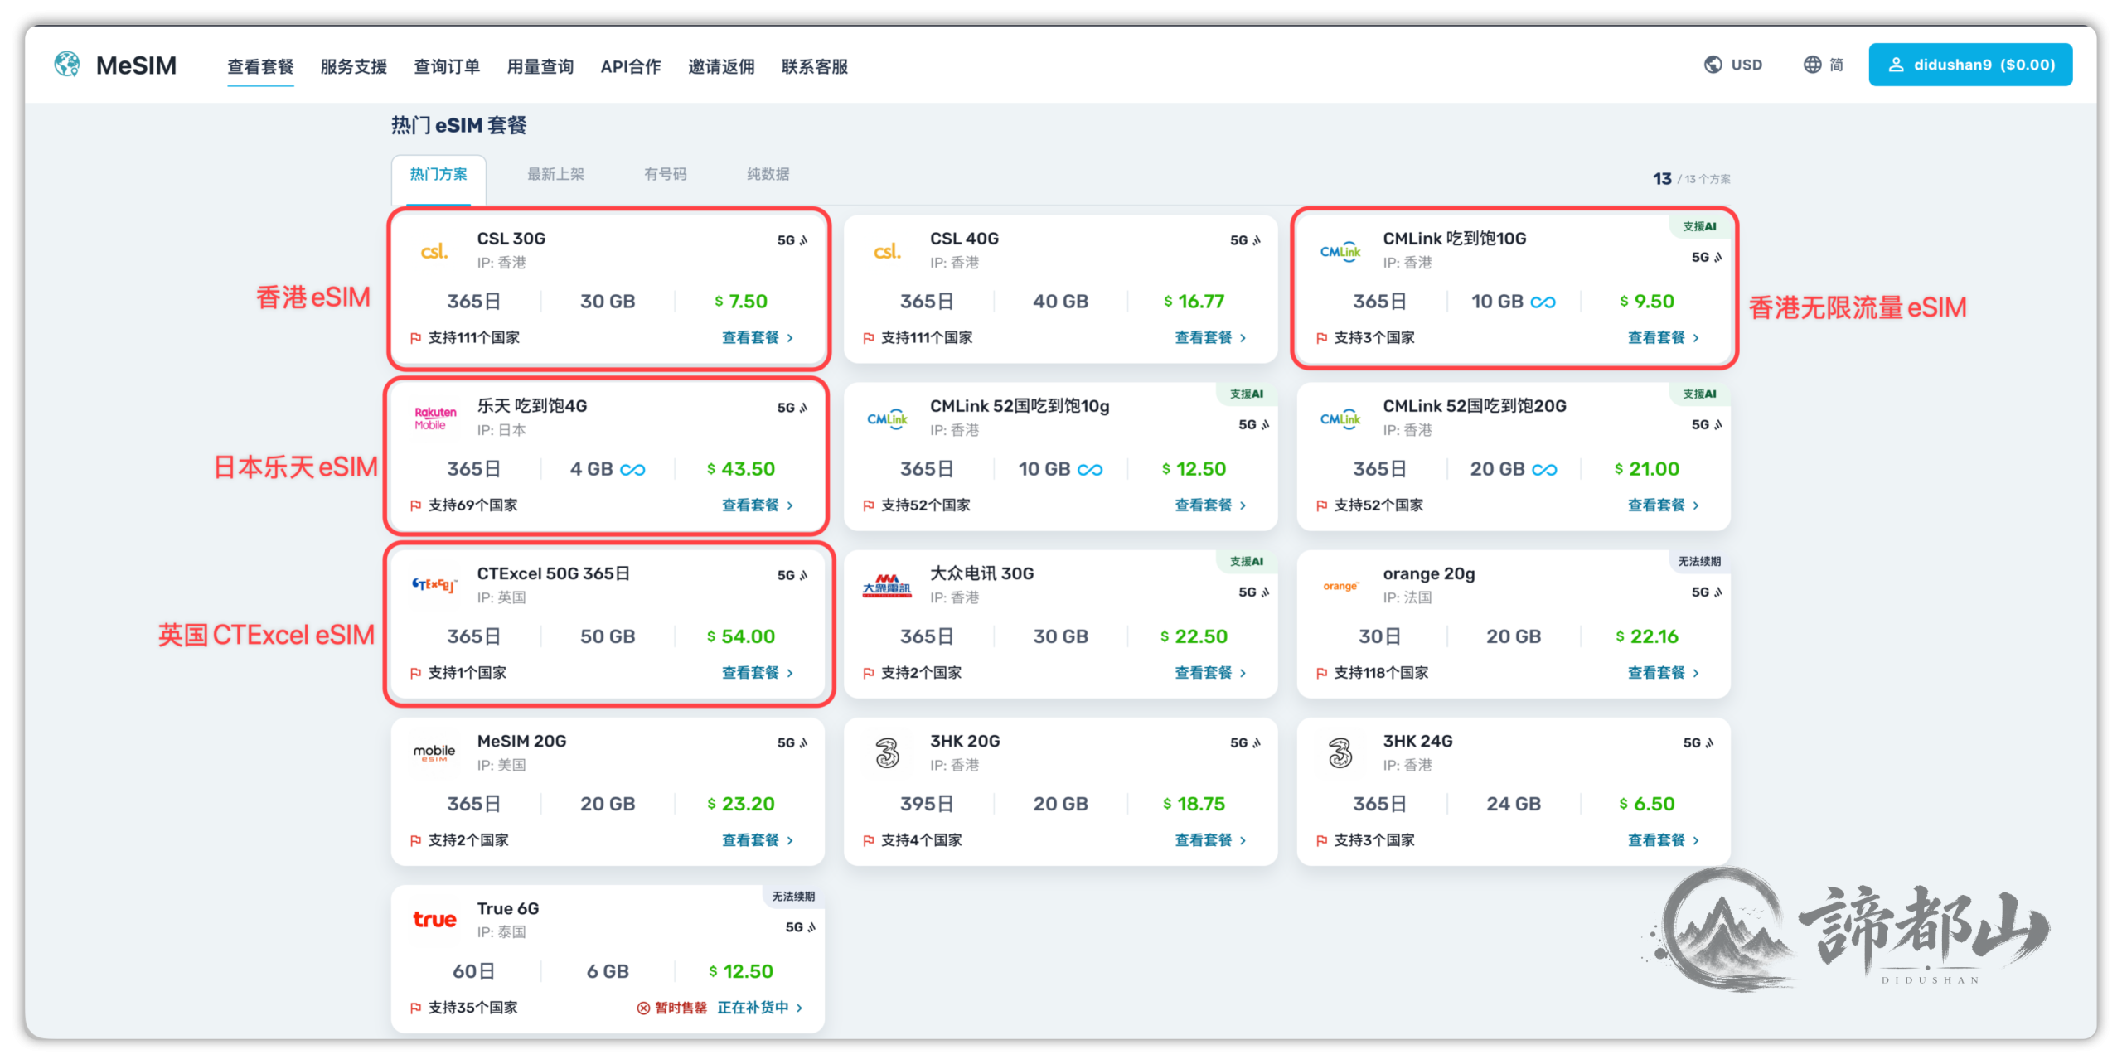
Task: Click the 3 logo on 3HK 20G card
Action: [887, 753]
